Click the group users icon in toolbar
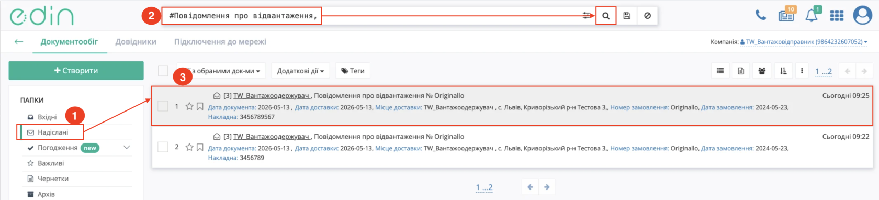The width and height of the screenshot is (879, 200). [762, 71]
